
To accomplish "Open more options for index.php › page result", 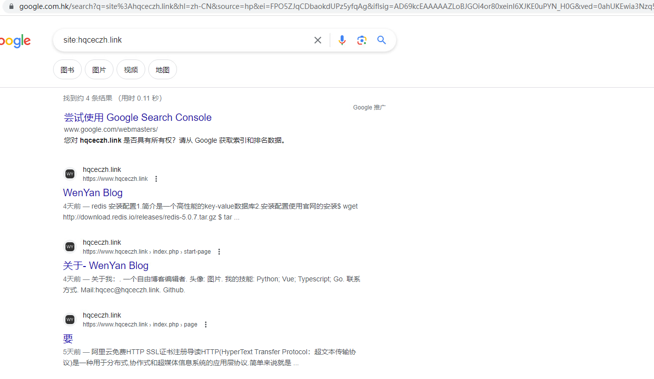I will [206, 325].
